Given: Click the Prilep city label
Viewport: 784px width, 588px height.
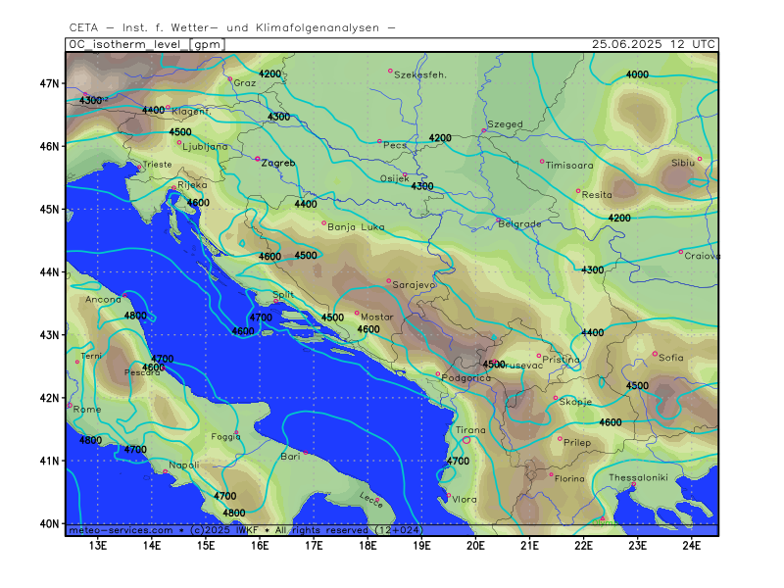Looking at the screenshot, I should [x=577, y=443].
